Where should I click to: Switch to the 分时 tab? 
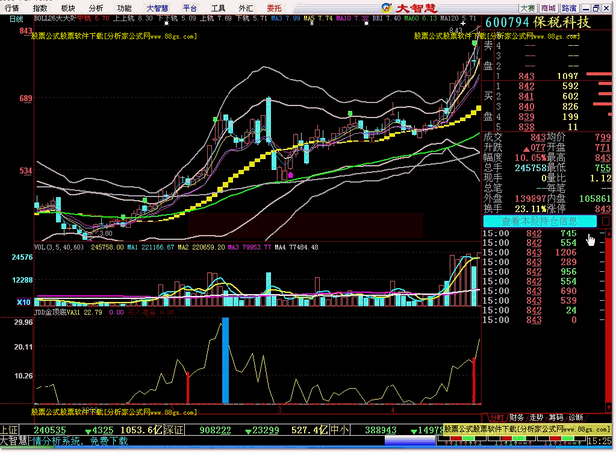point(496,418)
